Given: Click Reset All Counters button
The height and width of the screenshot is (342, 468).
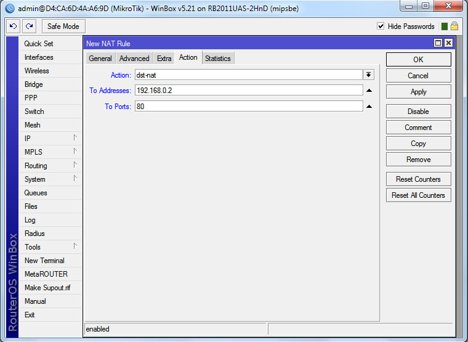Looking at the screenshot, I should [418, 195].
